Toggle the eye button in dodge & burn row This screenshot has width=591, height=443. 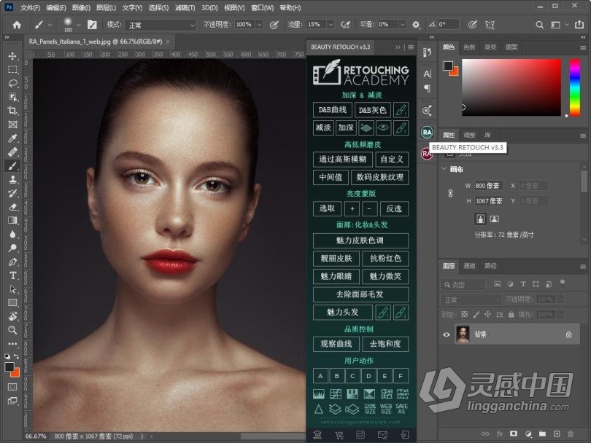coord(383,128)
